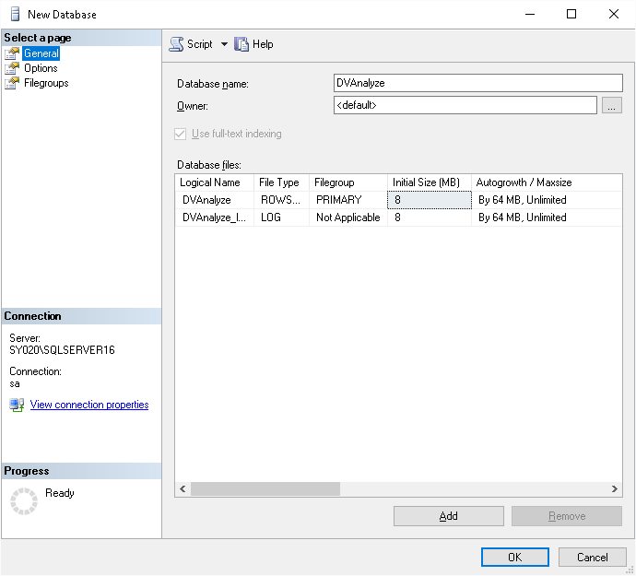Click the Options page icon
The image size is (636, 576).
[x=12, y=68]
